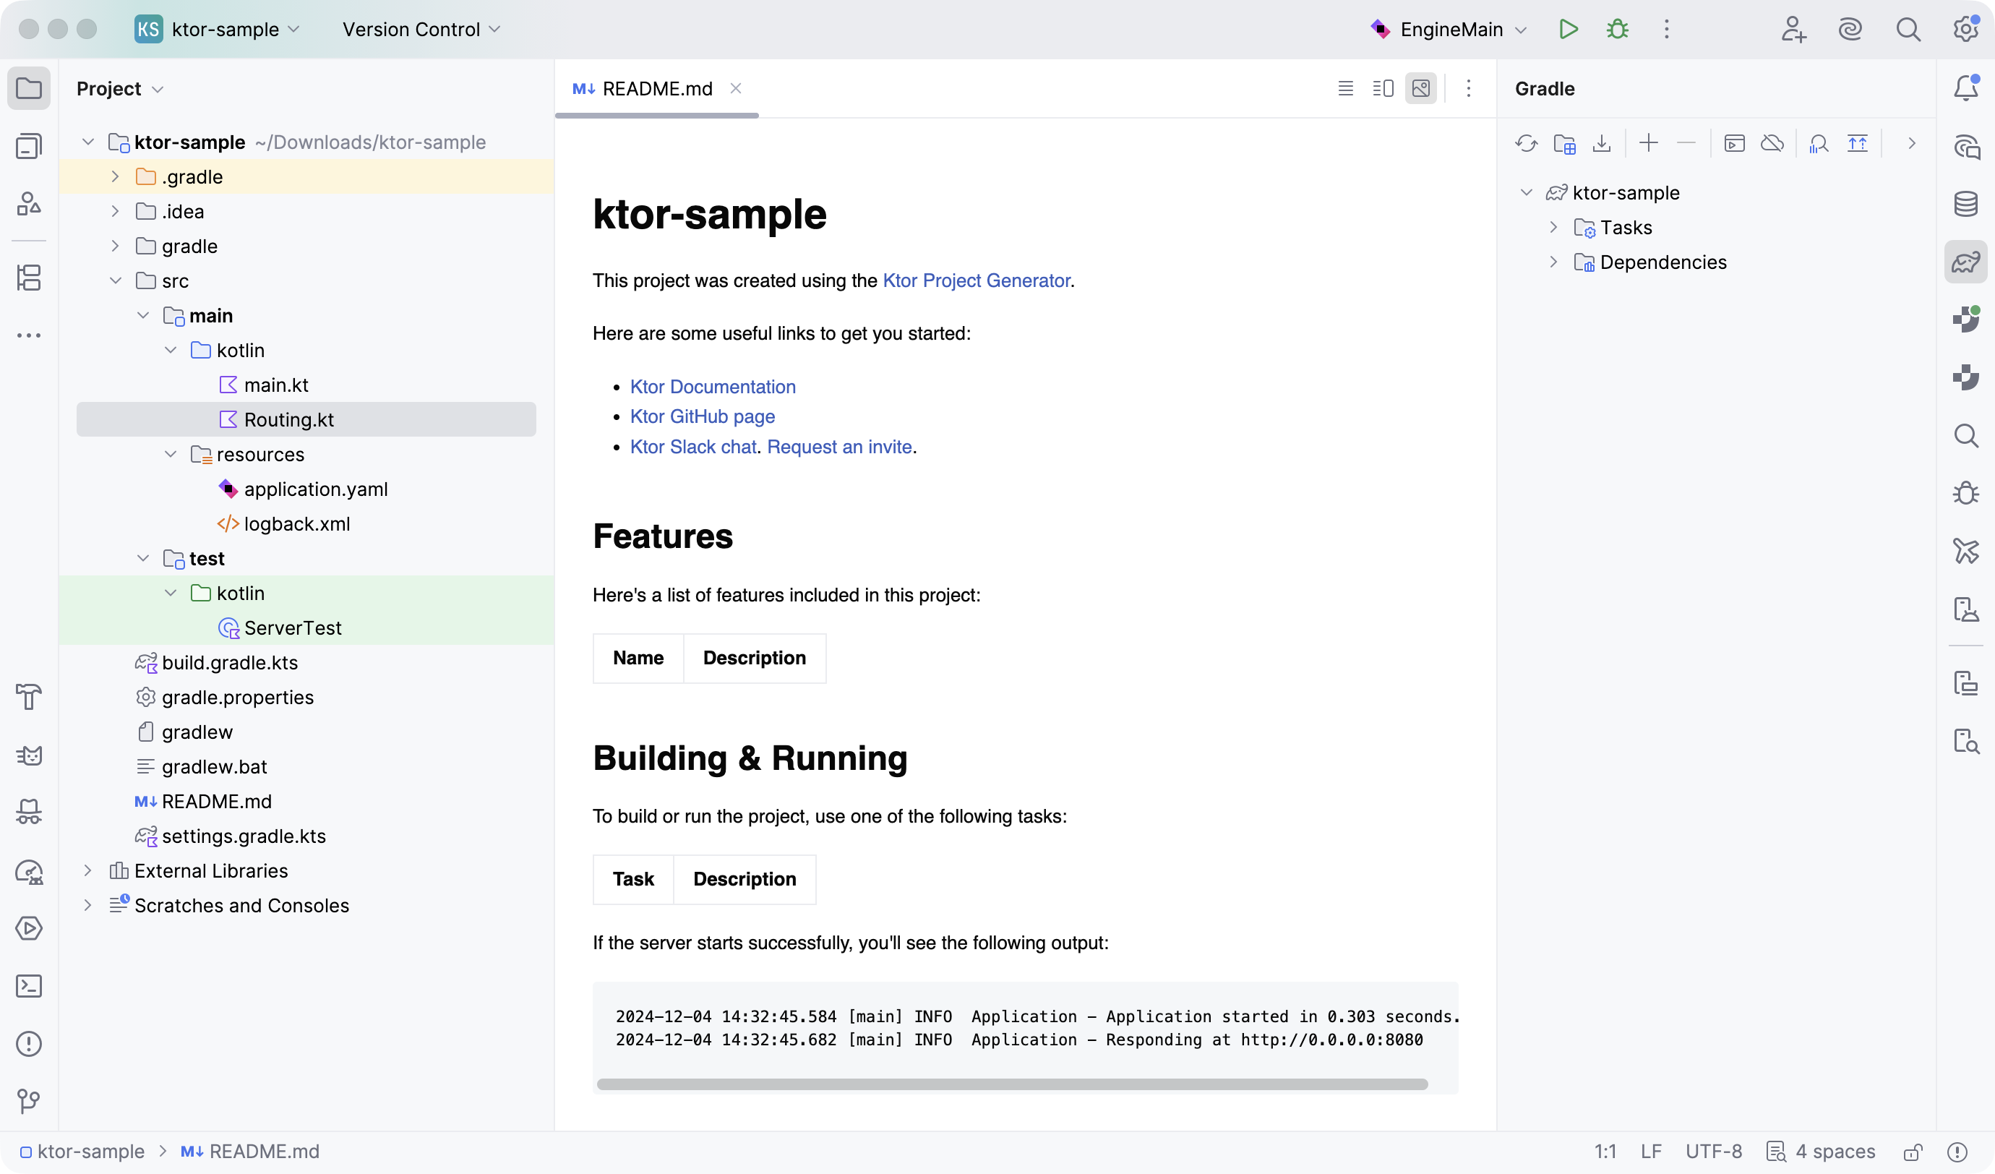Run the EngineMain configuration
The height and width of the screenshot is (1174, 1995).
point(1568,30)
